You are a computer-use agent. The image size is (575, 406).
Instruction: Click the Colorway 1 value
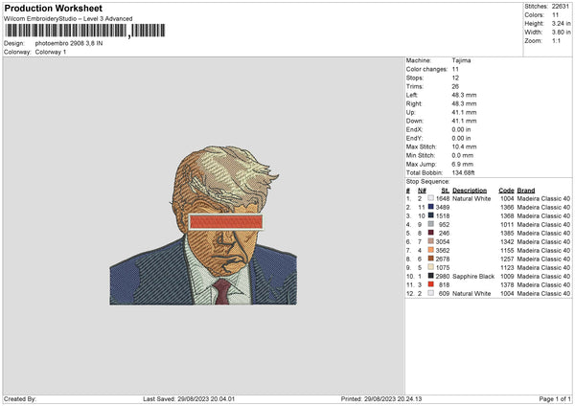51,52
